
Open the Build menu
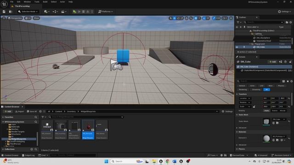click(45, 2)
